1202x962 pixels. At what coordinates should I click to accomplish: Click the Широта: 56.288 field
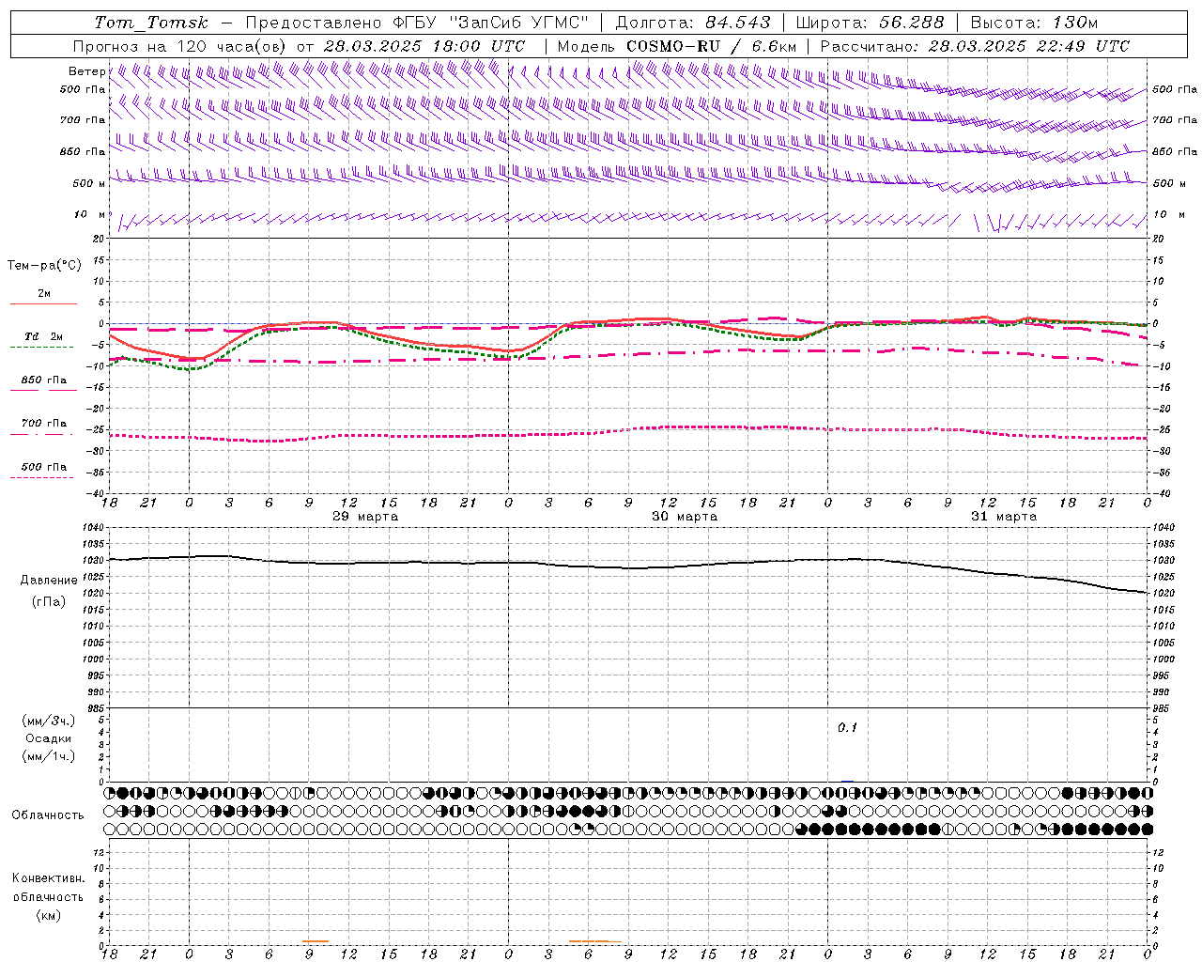tap(870, 23)
